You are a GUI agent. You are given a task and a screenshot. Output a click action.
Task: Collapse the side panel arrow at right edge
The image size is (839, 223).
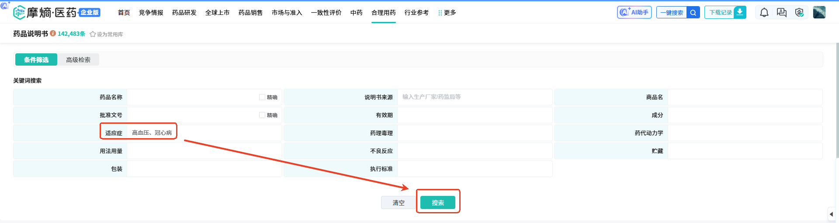831,214
